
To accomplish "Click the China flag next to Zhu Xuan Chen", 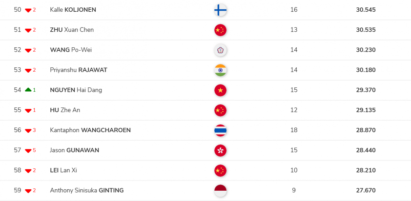I will [221, 30].
